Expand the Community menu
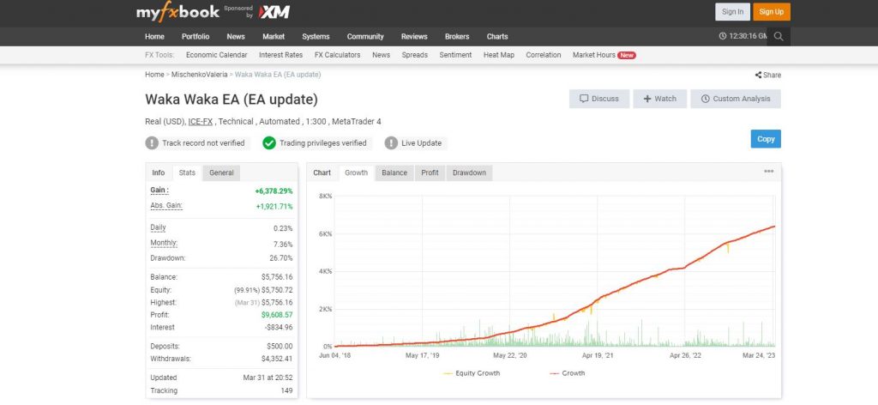 coord(365,36)
